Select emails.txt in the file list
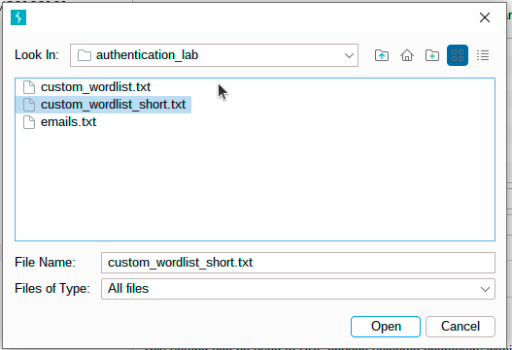The image size is (512, 350). [69, 122]
